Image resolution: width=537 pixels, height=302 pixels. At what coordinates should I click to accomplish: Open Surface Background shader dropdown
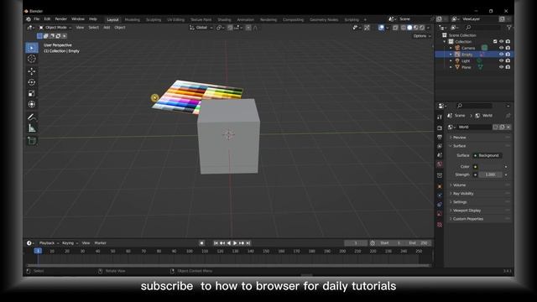pos(487,155)
